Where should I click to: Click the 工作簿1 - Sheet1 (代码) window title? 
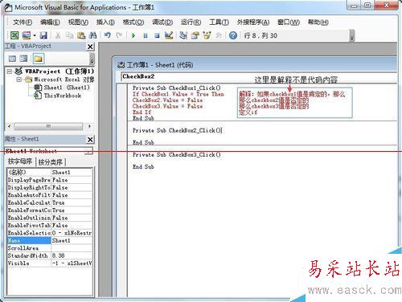(160, 65)
